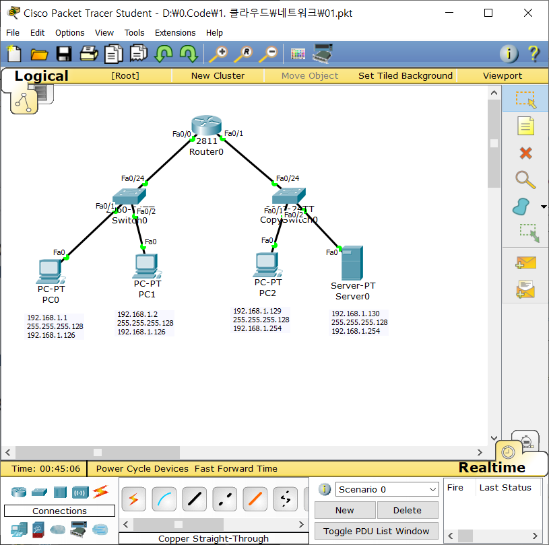
Task: Switch to the Realtime mode tab
Action: point(492,468)
